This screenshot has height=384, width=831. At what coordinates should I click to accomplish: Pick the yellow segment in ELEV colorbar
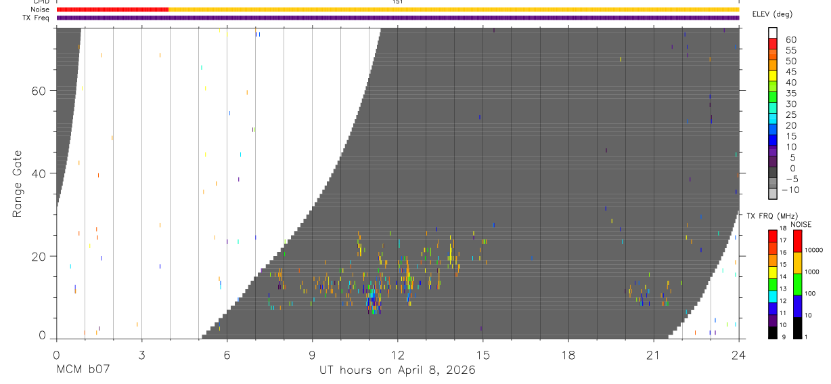tap(773, 77)
